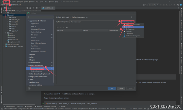Open the Current File run configuration dropdown
Screen dimensions: 183x110
click(x=153, y=5)
